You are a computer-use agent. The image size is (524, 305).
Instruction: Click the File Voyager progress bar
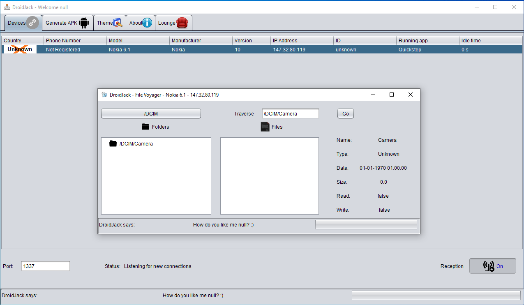[x=366, y=224]
